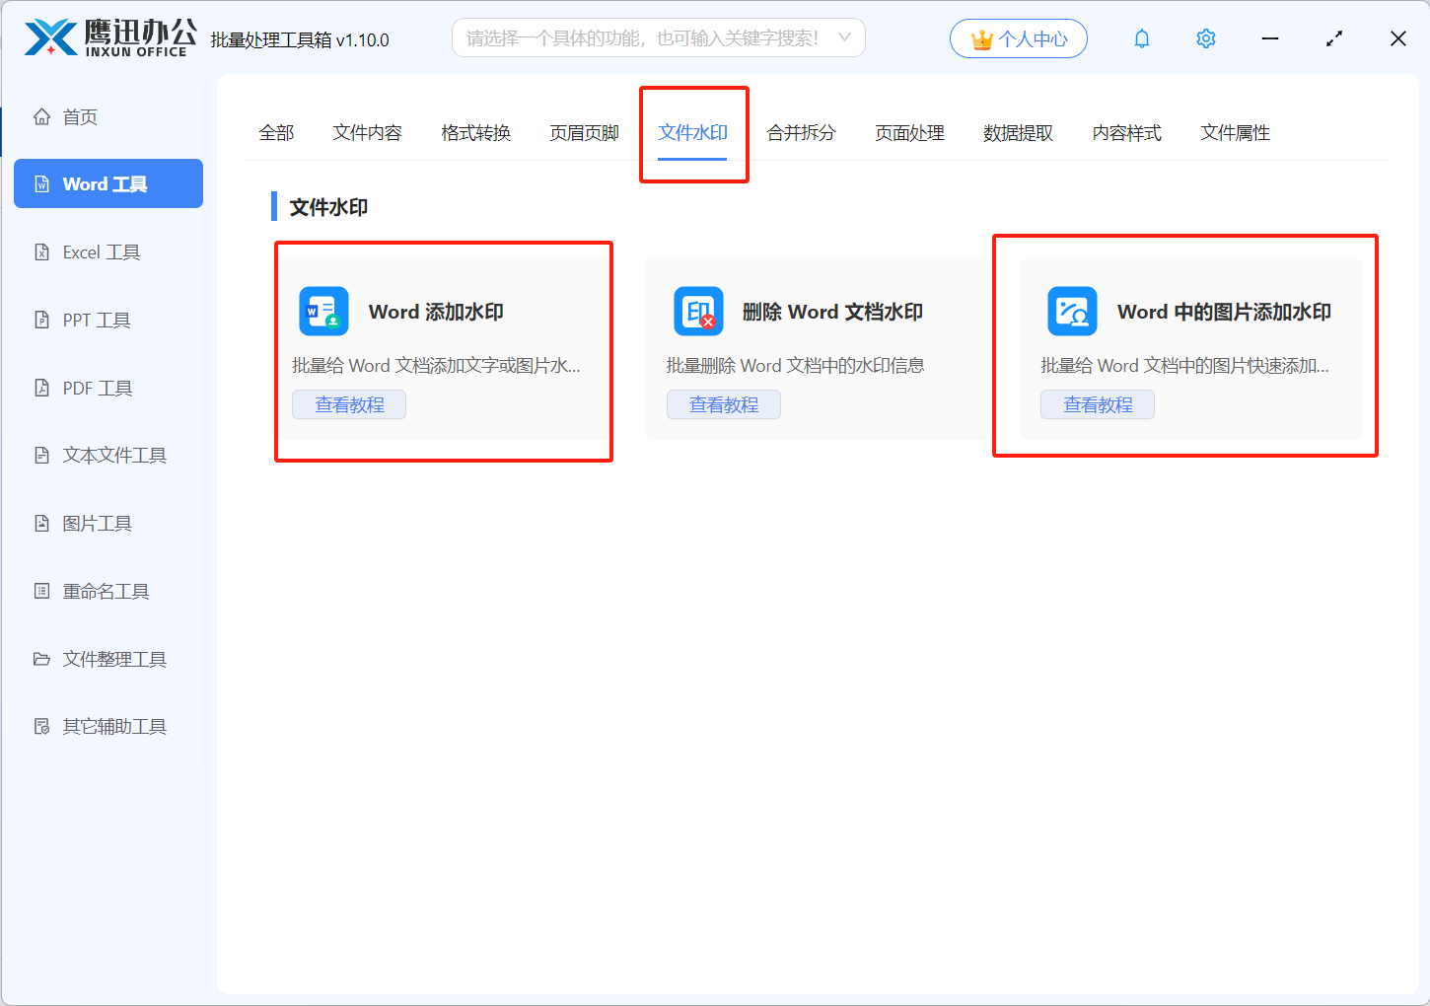Viewport: 1430px width, 1006px height.
Task: Open the 删除 Word 文档水印 card title
Action: (832, 312)
